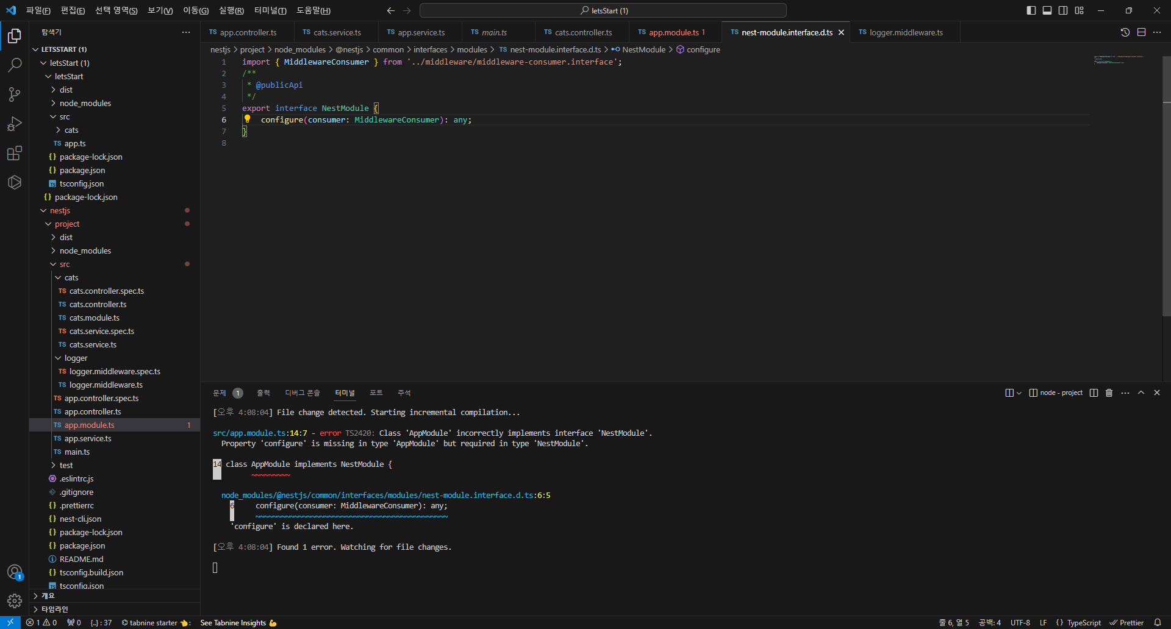The width and height of the screenshot is (1171, 629).
Task: Collapse the logger folder
Action: [x=115, y=358]
